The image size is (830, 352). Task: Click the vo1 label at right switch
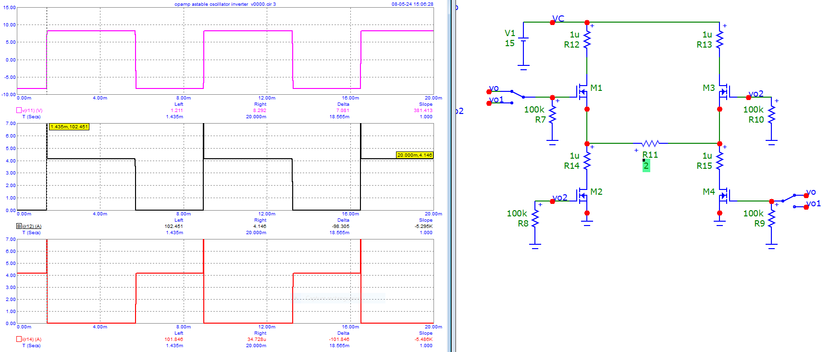click(x=813, y=203)
